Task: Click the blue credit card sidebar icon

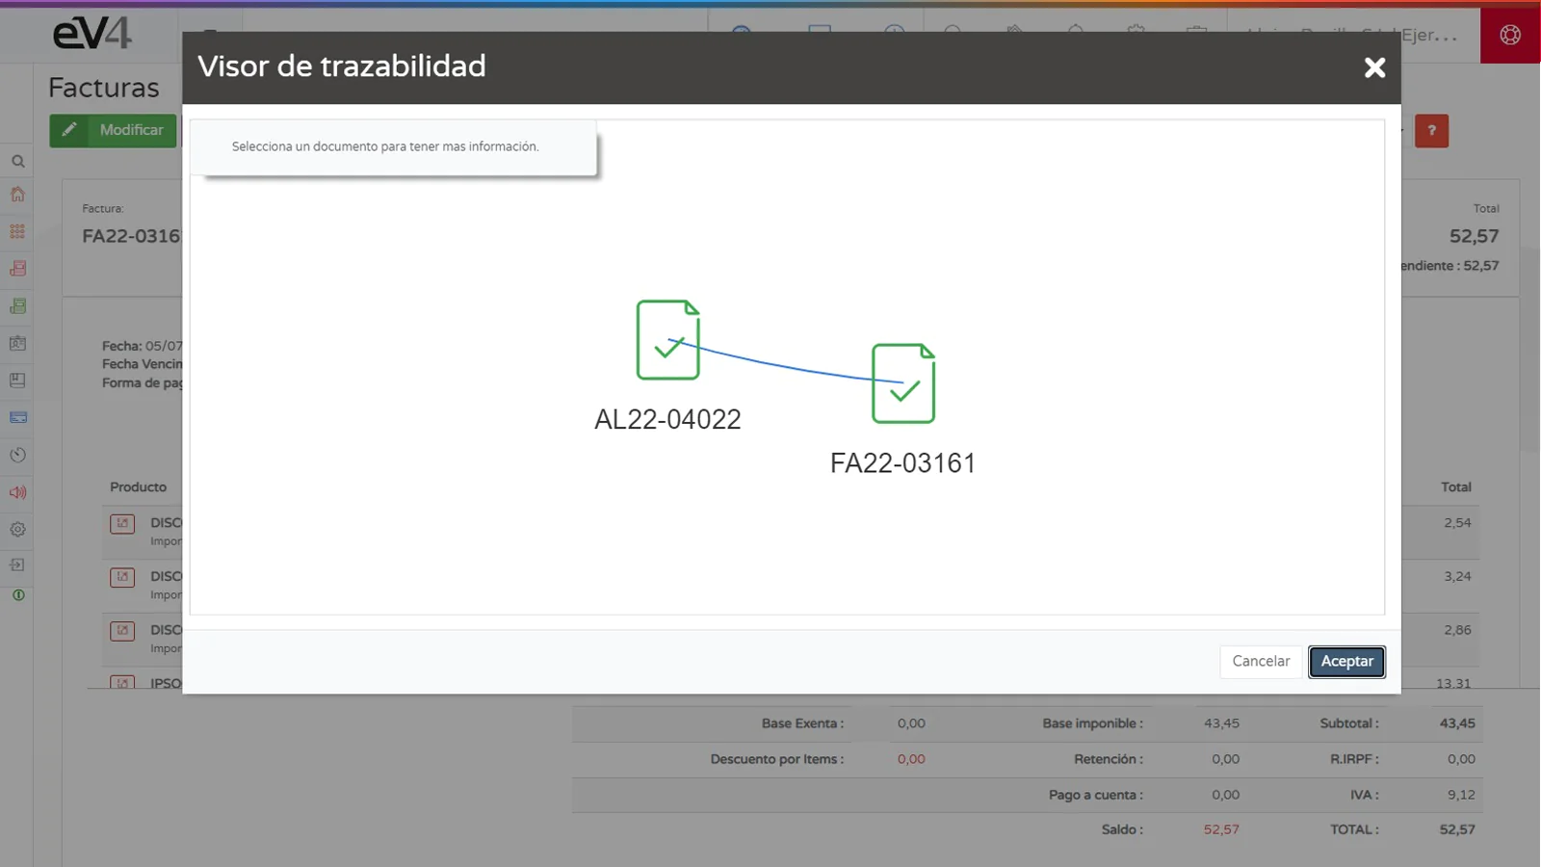Action: (17, 417)
